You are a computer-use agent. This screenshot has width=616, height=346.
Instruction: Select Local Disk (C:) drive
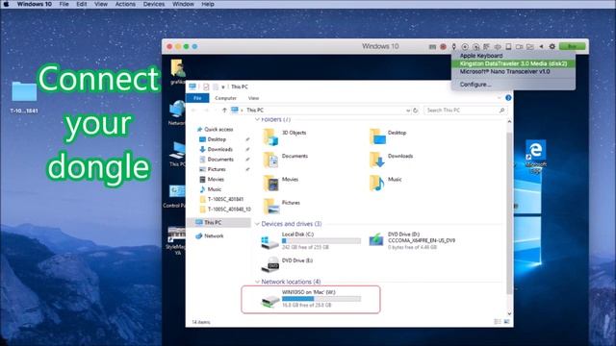pyautogui.click(x=311, y=240)
